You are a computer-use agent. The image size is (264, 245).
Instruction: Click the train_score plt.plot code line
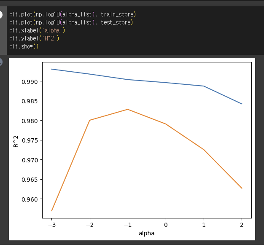coord(73,14)
